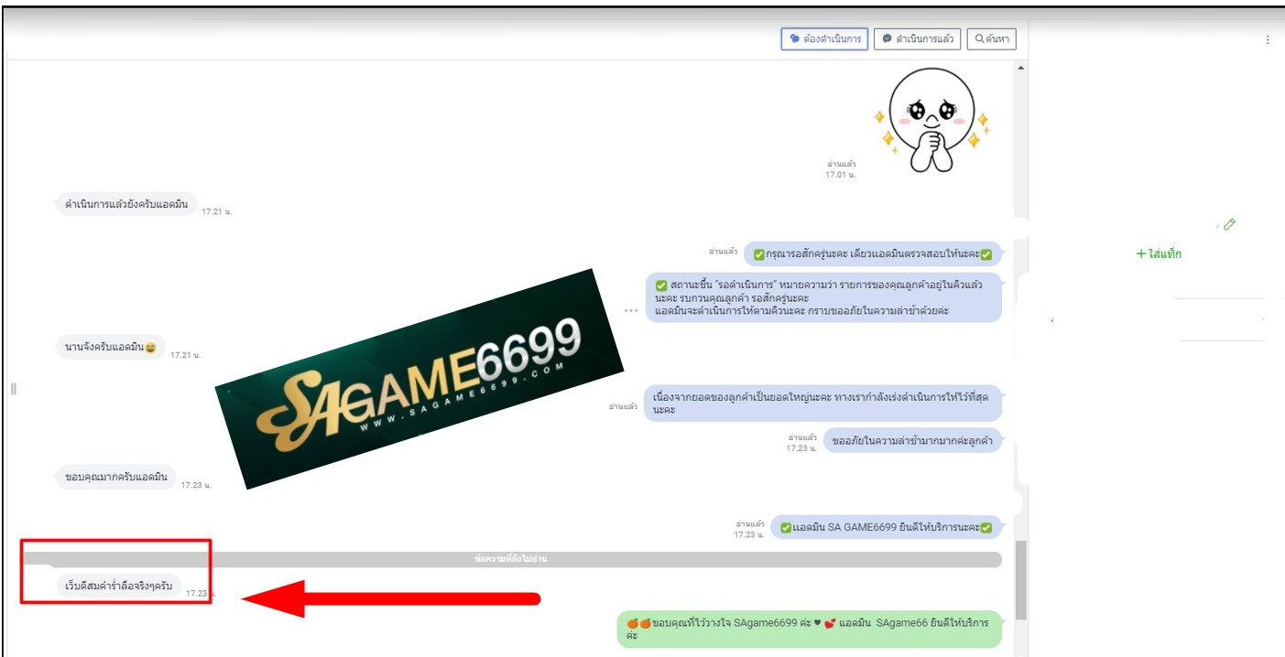
Task: Mark chat as "ต้องดำเนินการ" (needs action)
Action: (x=824, y=39)
